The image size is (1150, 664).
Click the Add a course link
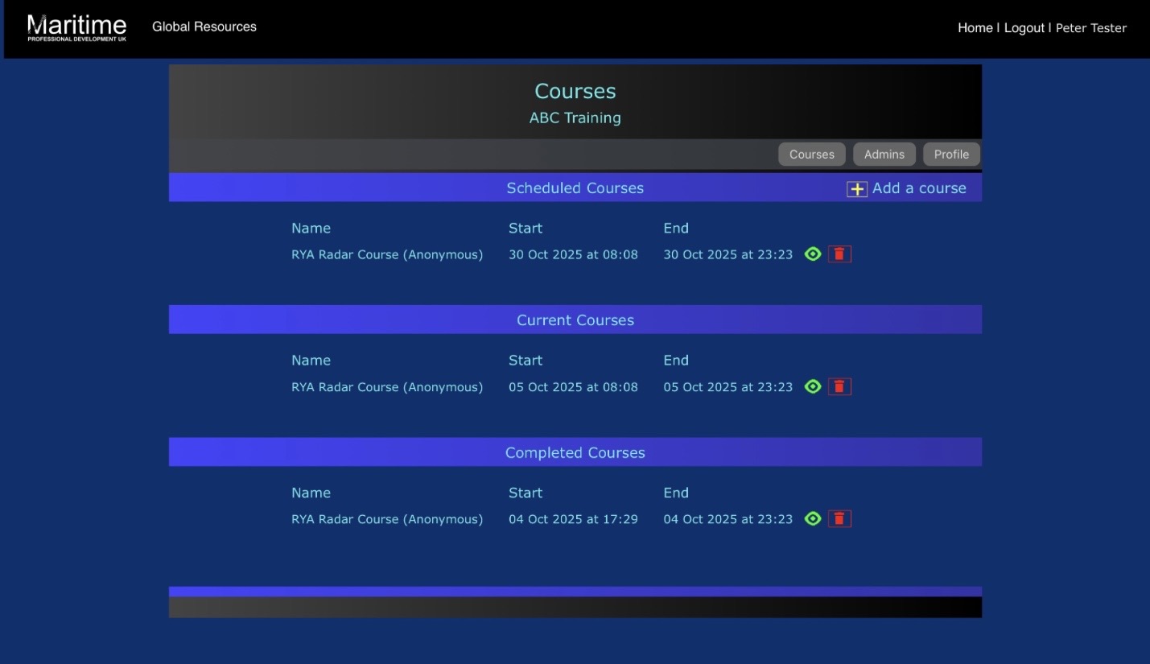click(917, 188)
